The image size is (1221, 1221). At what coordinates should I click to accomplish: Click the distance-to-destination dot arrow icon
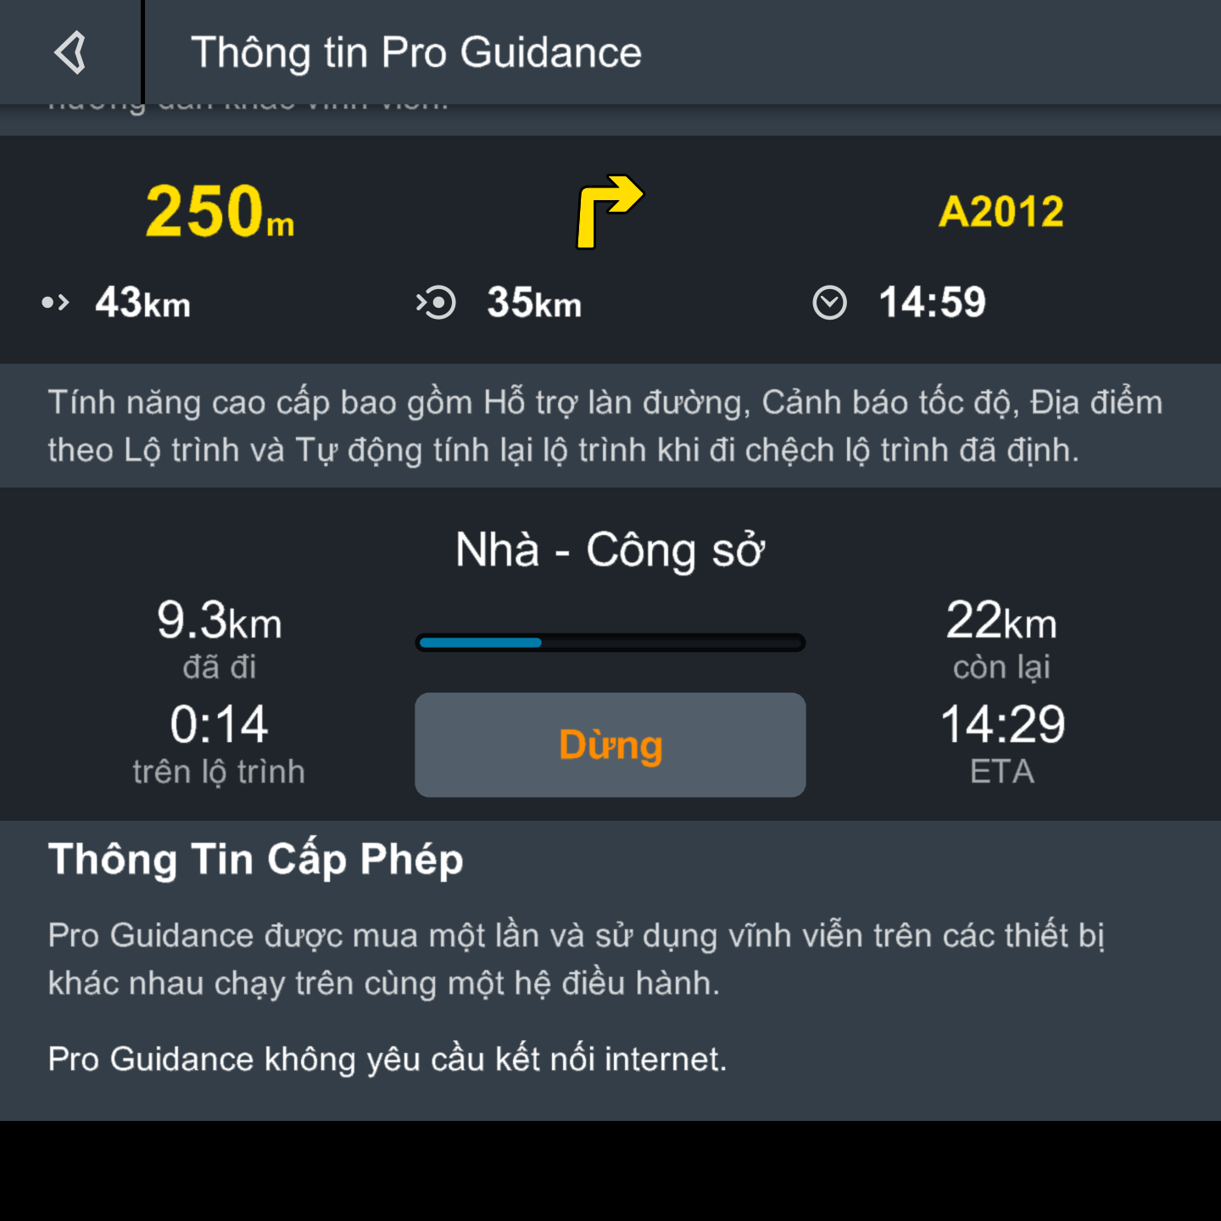55,303
